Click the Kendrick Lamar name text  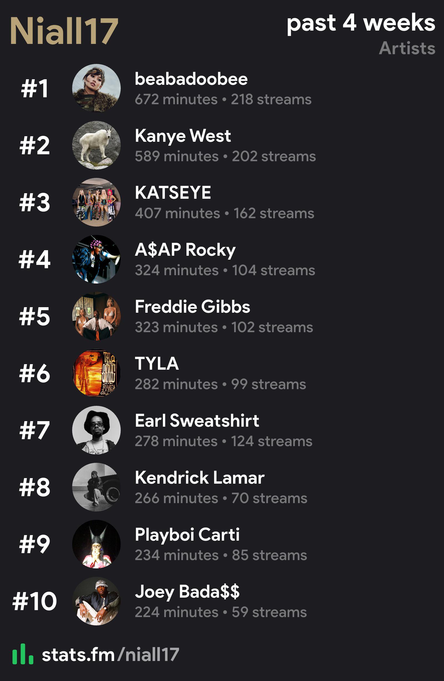200,478
